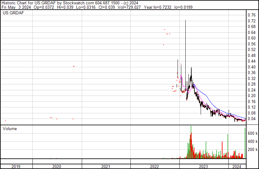The height and width of the screenshot is (169, 259).
Task: Click the 2019 year label on time axis
Action: (16, 167)
